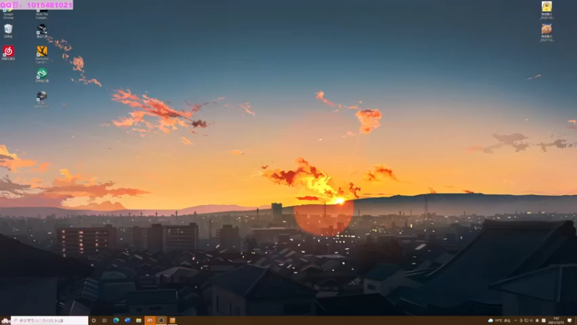Open File Explorer from the taskbar
Screen dimensions: 577x325
(x=138, y=321)
